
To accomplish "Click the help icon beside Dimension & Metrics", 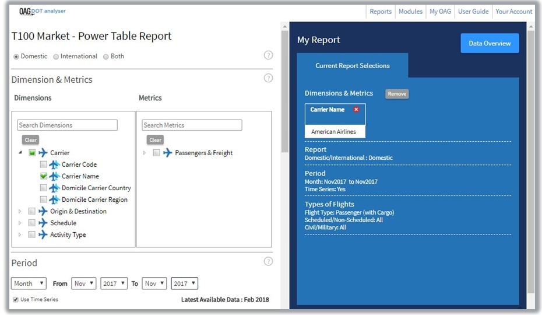I will point(268,78).
